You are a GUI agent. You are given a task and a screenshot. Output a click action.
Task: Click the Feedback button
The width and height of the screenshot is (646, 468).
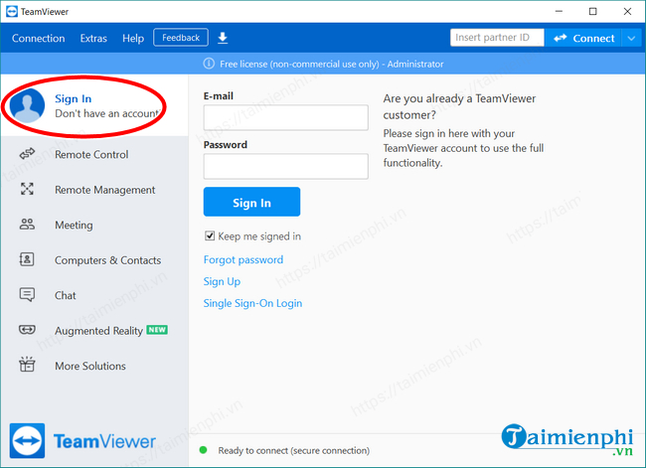click(x=181, y=38)
